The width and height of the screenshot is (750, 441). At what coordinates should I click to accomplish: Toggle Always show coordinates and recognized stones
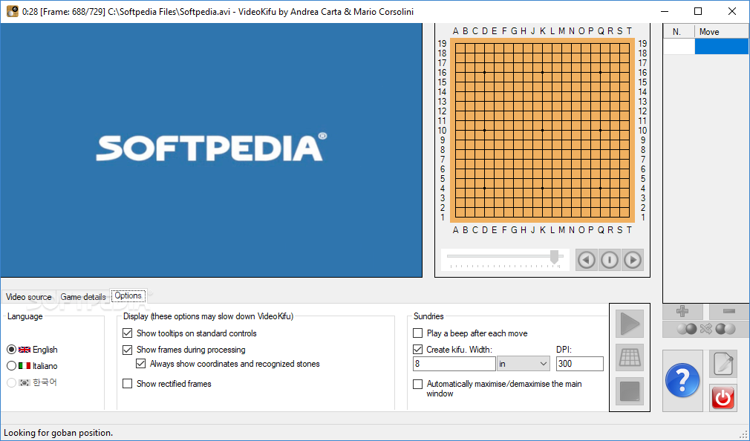[140, 364]
